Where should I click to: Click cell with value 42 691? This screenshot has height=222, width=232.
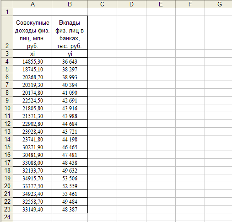[x=70, y=100]
